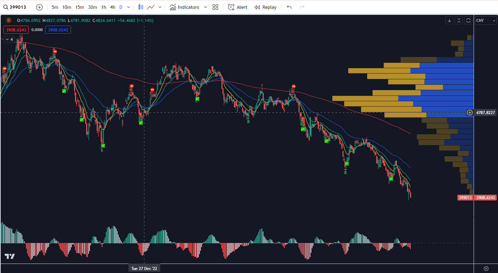This screenshot has width=498, height=273.
Task: Click the redo arrow icon
Action: click(302, 7)
